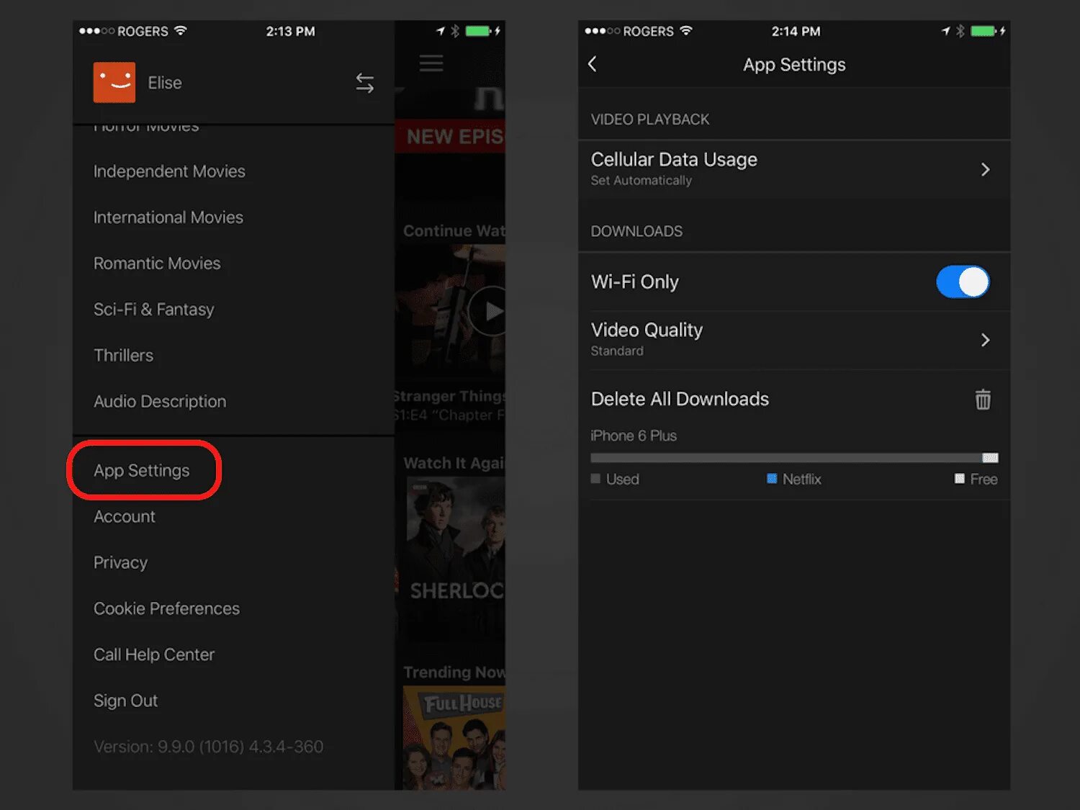Browse the Thrillers category
The image size is (1080, 810).
(123, 356)
